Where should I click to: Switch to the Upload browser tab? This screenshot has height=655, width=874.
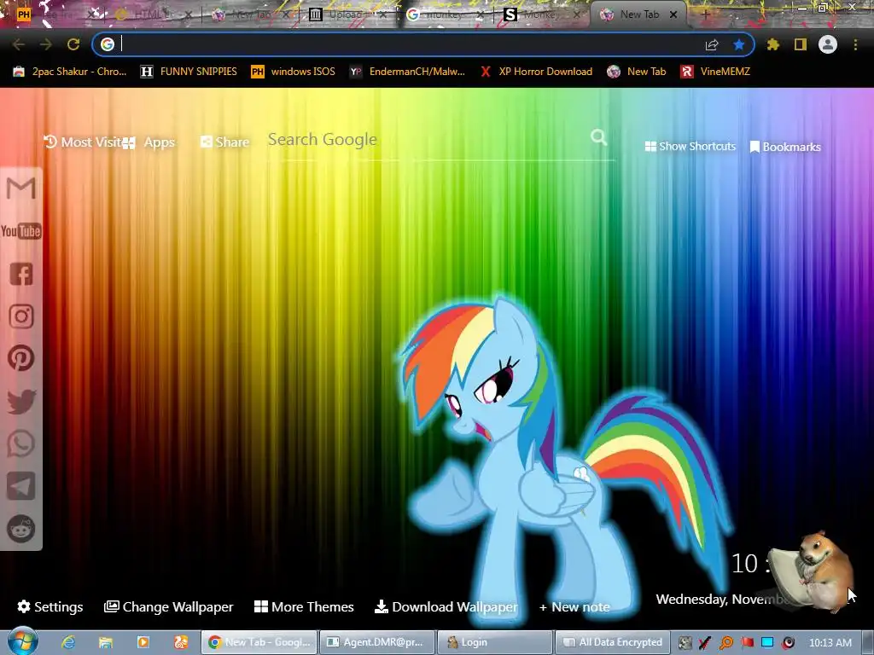pyautogui.click(x=348, y=15)
